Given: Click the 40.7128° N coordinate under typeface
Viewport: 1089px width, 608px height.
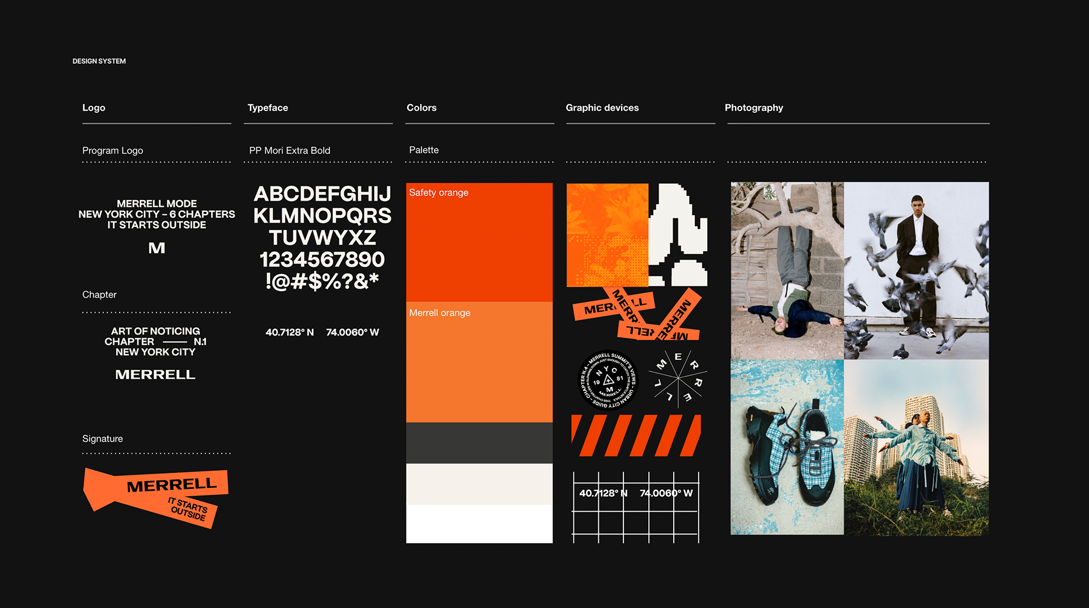Looking at the screenshot, I should [x=289, y=332].
